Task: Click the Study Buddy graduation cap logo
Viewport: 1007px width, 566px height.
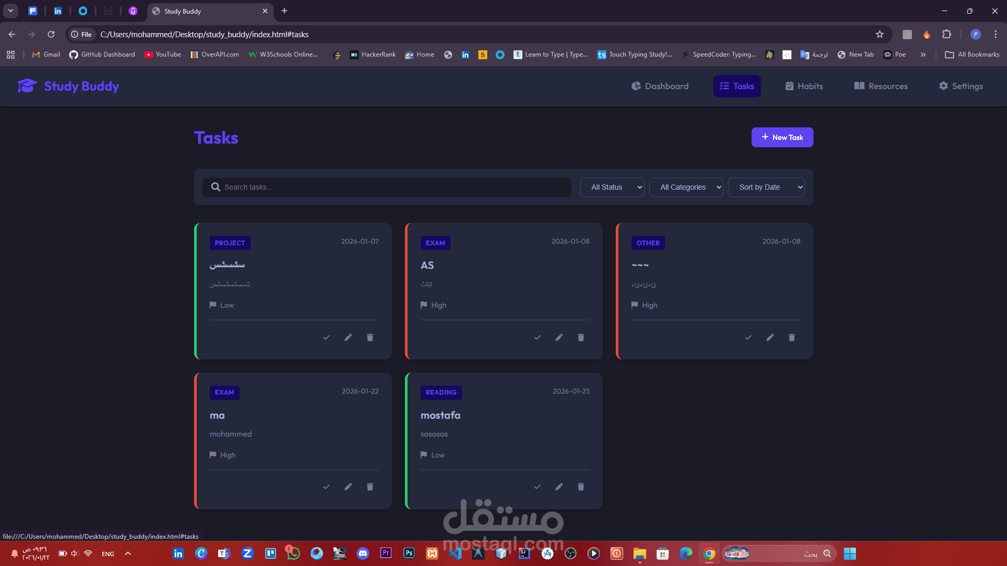Action: click(x=27, y=86)
